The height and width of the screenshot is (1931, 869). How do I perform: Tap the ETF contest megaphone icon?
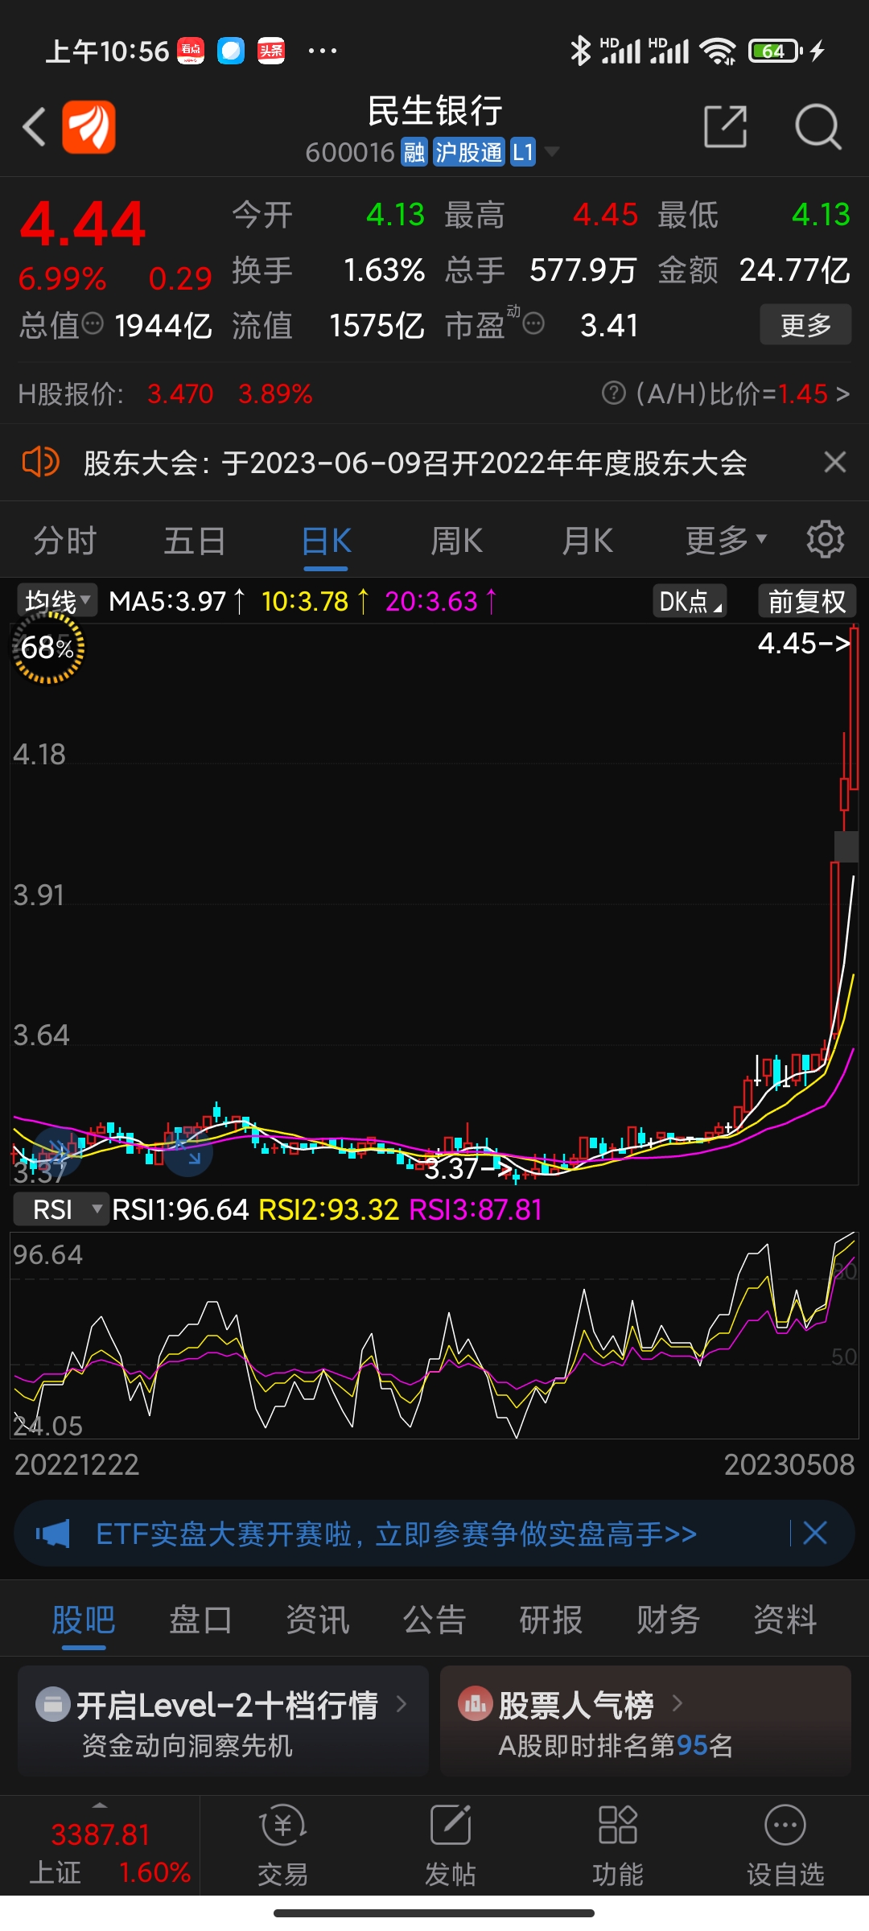[x=53, y=1534]
